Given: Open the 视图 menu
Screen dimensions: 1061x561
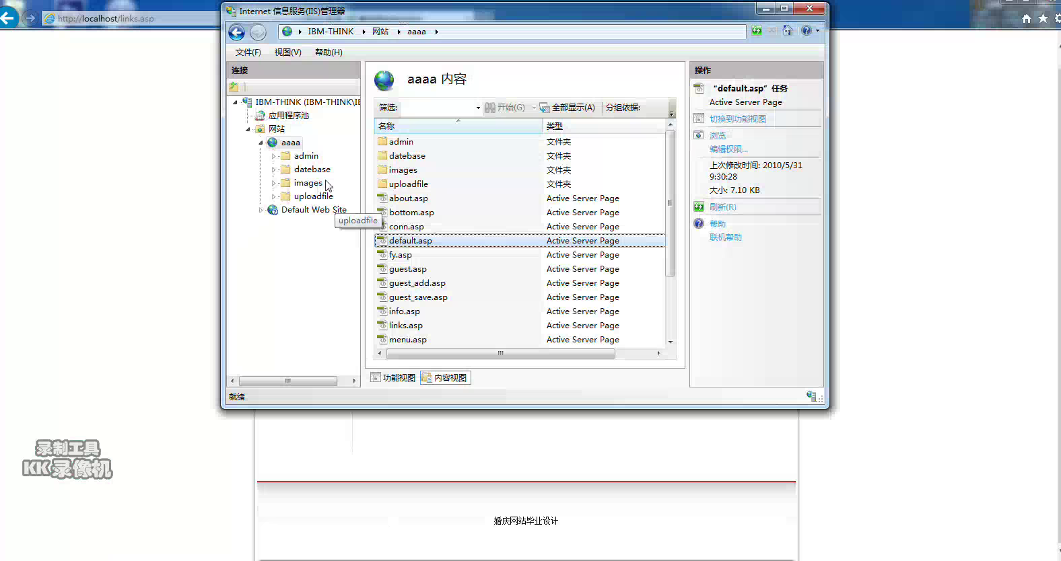Looking at the screenshot, I should coord(287,52).
